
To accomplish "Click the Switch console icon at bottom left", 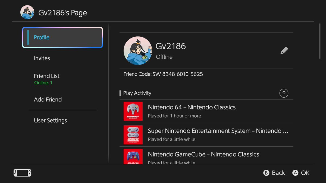I will tap(23, 173).
